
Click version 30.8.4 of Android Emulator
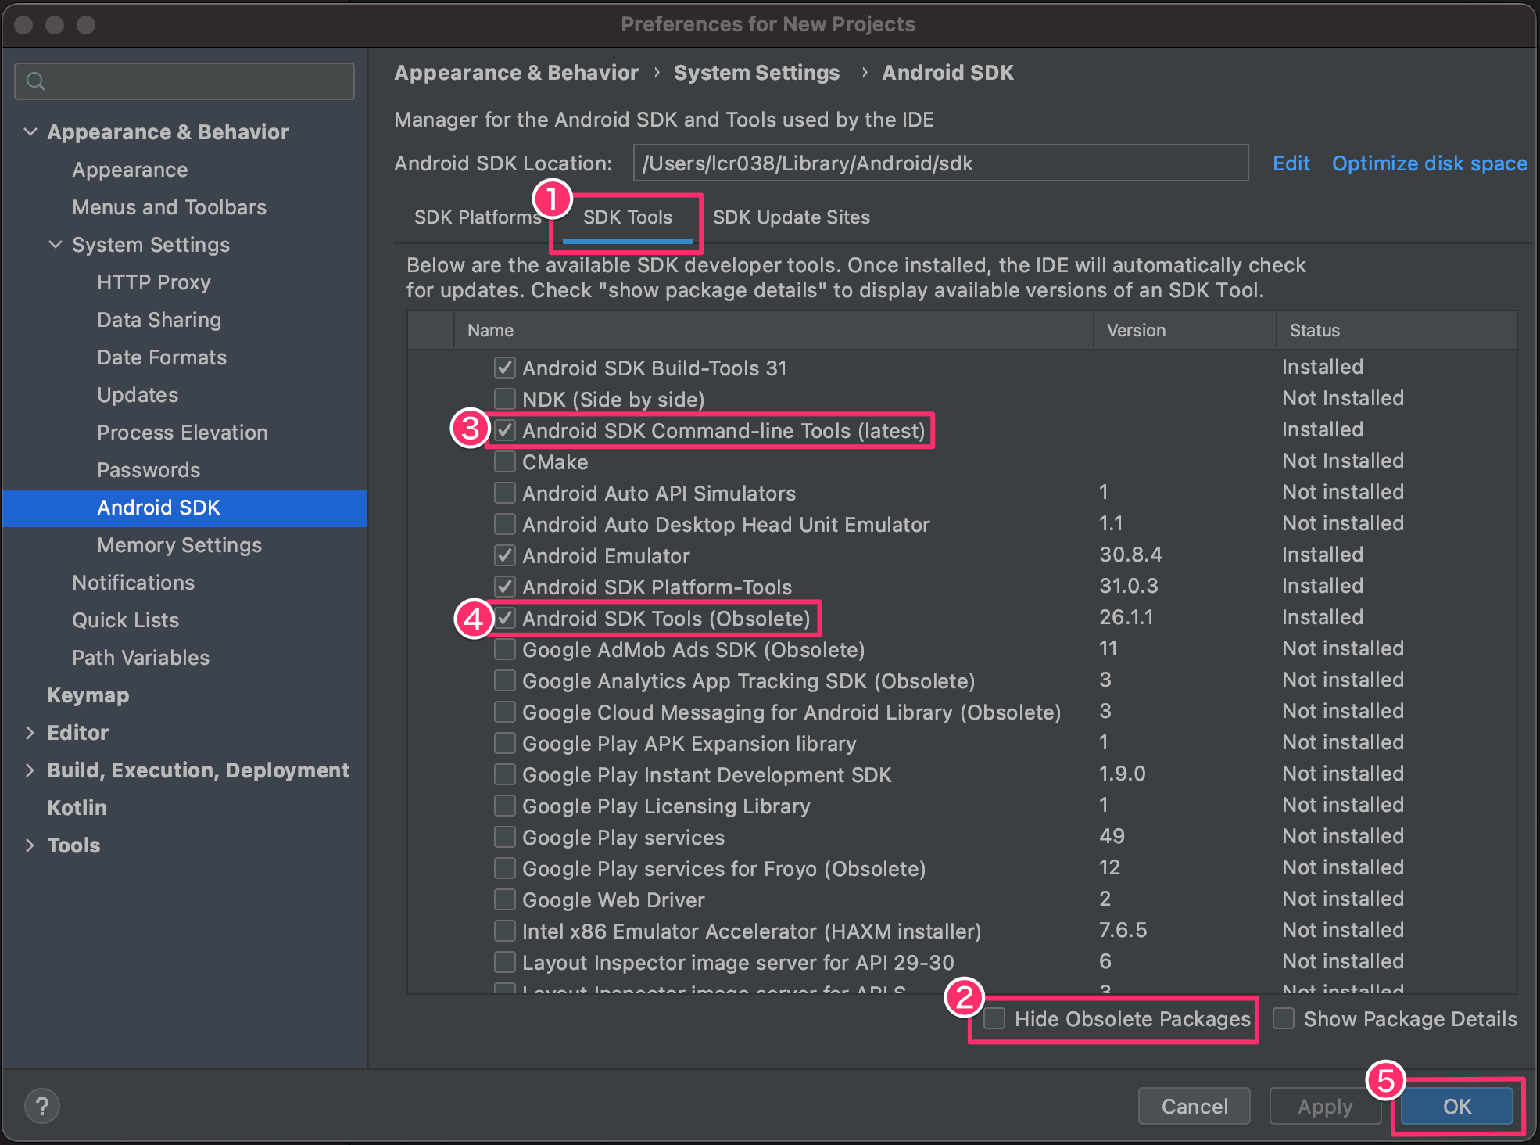(1130, 555)
